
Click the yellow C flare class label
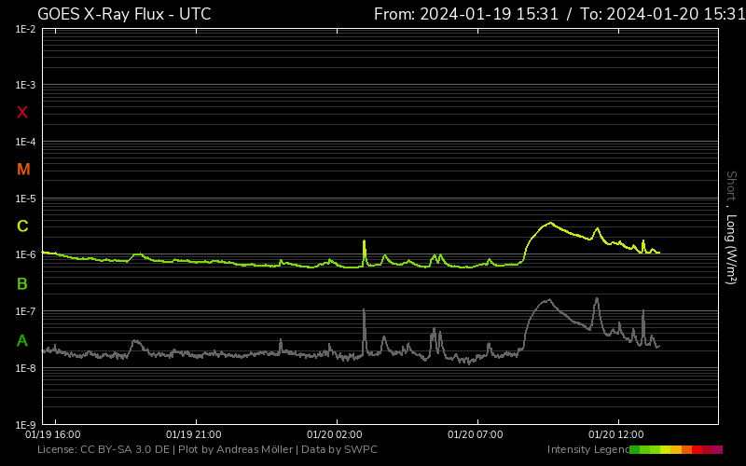(22, 226)
